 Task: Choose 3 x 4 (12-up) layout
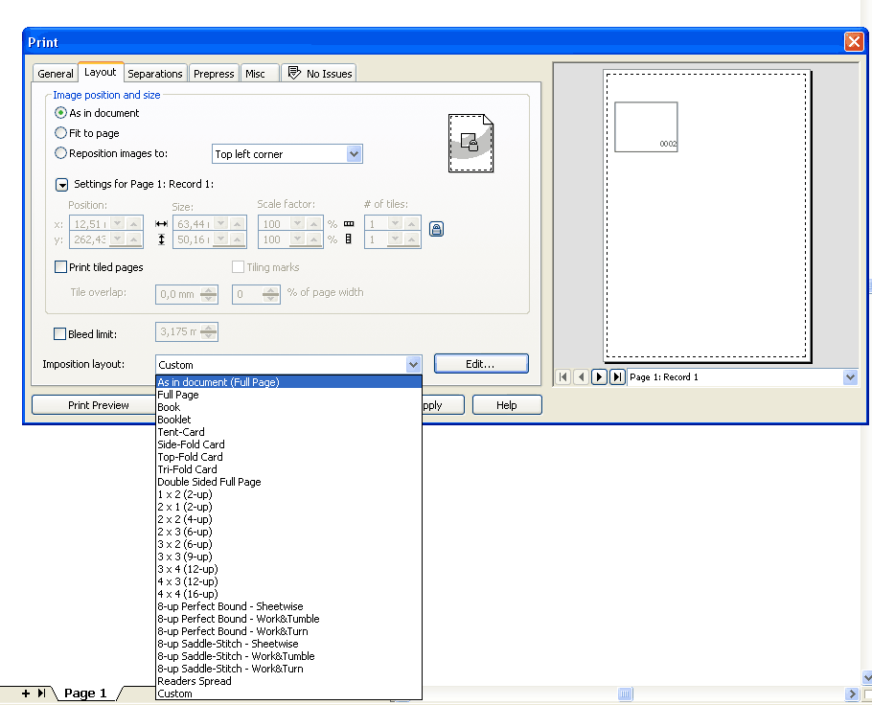pyautogui.click(x=288, y=569)
